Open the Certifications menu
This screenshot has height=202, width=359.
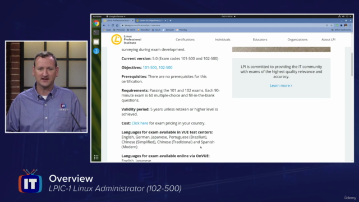pos(185,40)
